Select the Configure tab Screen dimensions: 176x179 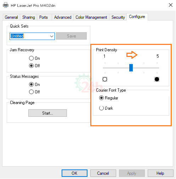(x=137, y=17)
